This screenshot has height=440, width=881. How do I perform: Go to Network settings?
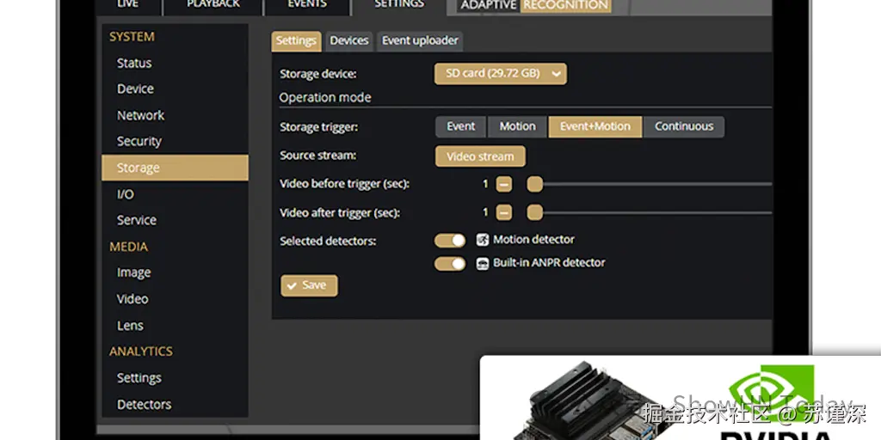point(140,115)
